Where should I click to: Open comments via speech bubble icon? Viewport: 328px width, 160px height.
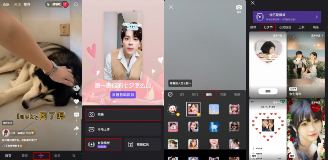[x=76, y=115]
